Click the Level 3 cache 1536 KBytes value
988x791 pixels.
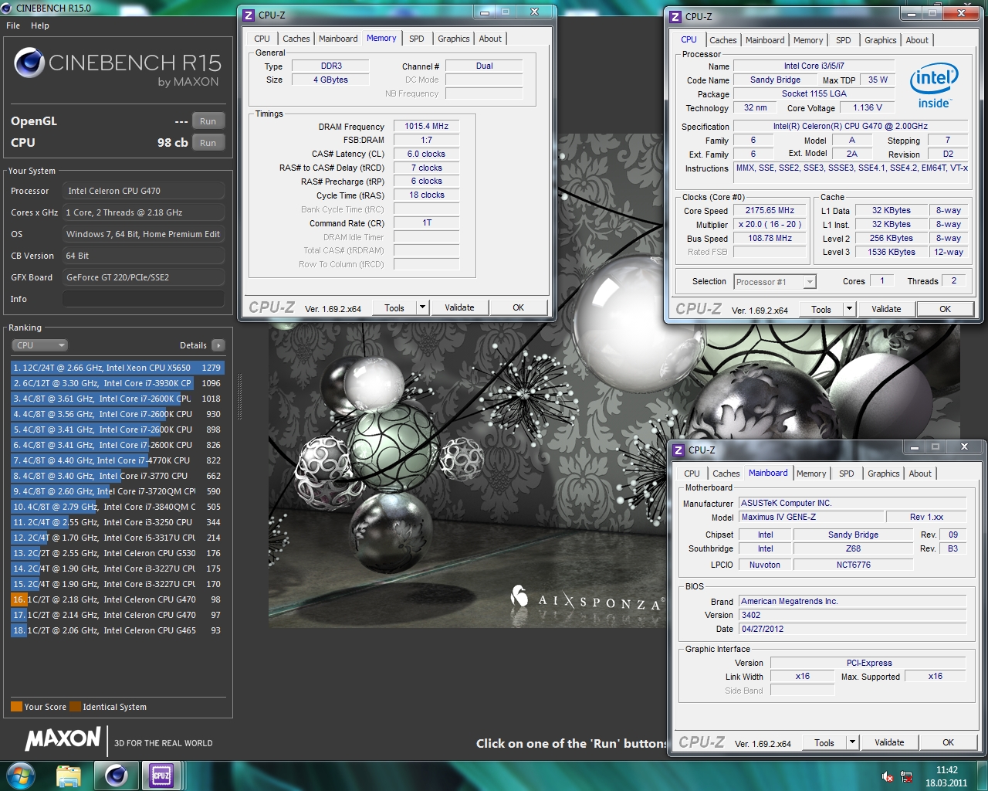(891, 252)
